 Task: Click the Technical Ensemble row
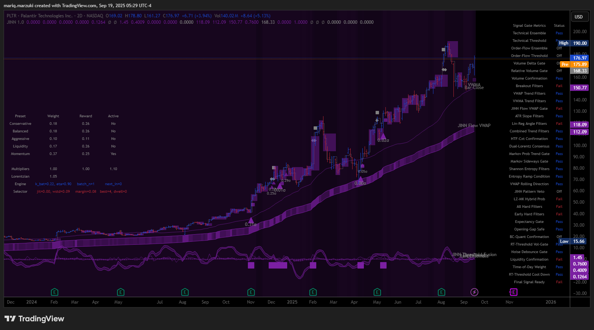point(538,33)
